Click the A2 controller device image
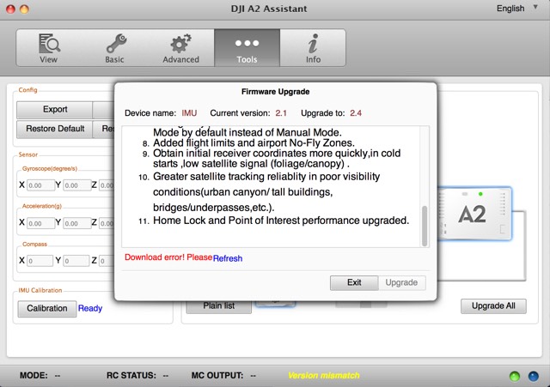Viewport: 550px width, 387px height. coord(474,214)
